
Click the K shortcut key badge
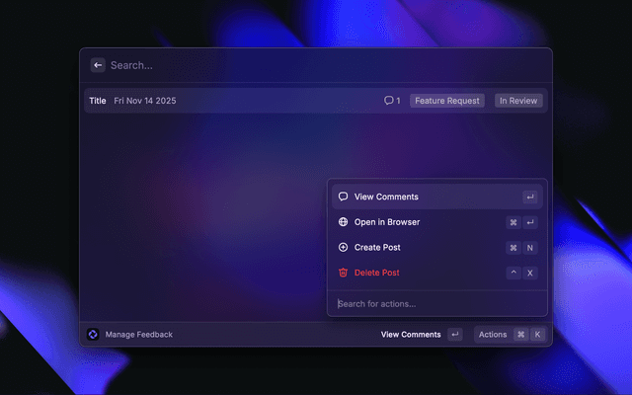(x=537, y=335)
